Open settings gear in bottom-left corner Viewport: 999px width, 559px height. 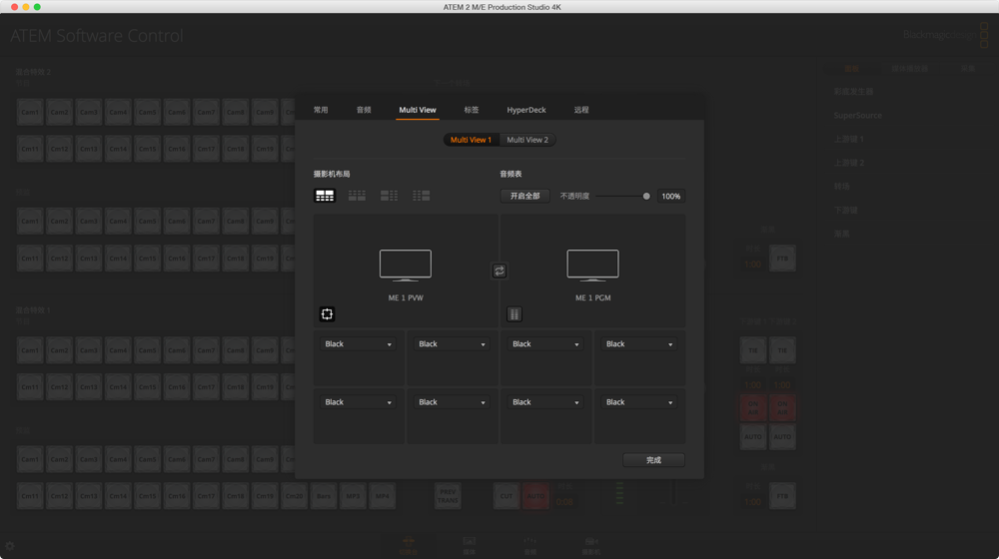coord(10,546)
